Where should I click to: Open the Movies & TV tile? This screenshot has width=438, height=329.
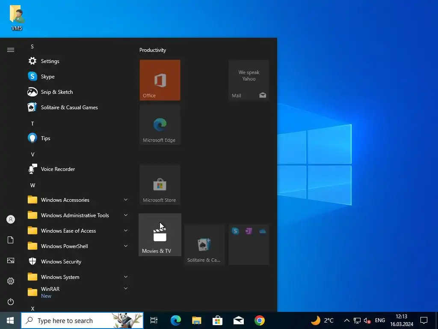click(160, 235)
